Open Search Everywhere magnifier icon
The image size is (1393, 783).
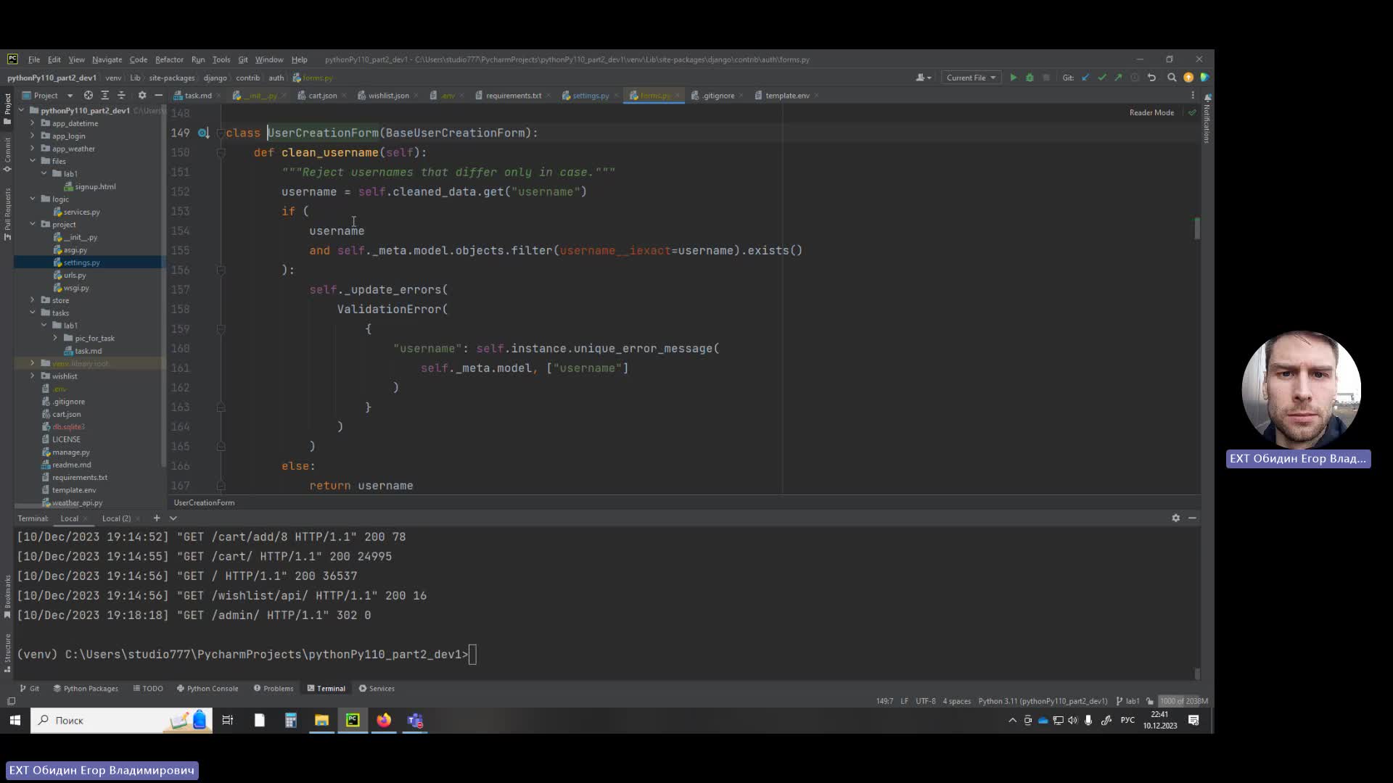pos(1172,78)
